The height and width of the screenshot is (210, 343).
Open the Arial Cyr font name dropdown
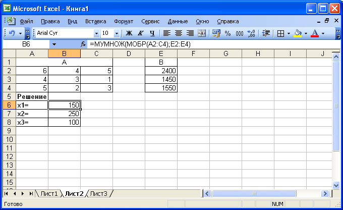pos(96,33)
